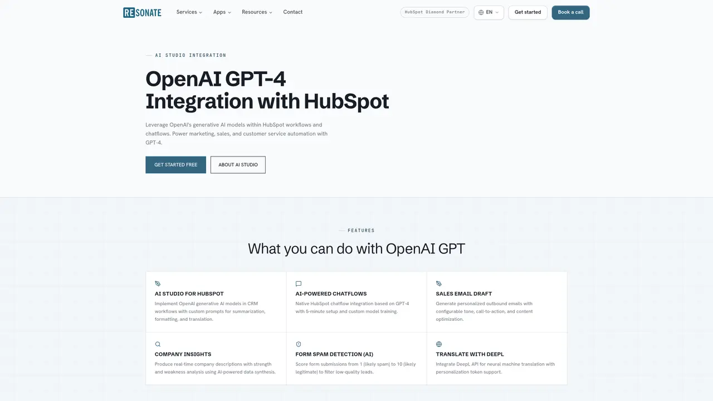The image size is (713, 401).
Task: Click the COMPANY INSIGHTS card title
Action: (183, 354)
